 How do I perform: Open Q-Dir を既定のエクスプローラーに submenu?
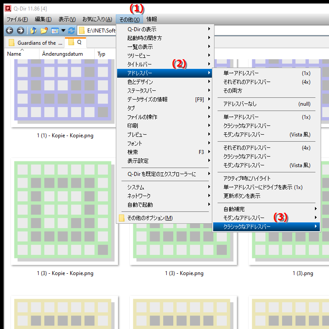tap(164, 174)
